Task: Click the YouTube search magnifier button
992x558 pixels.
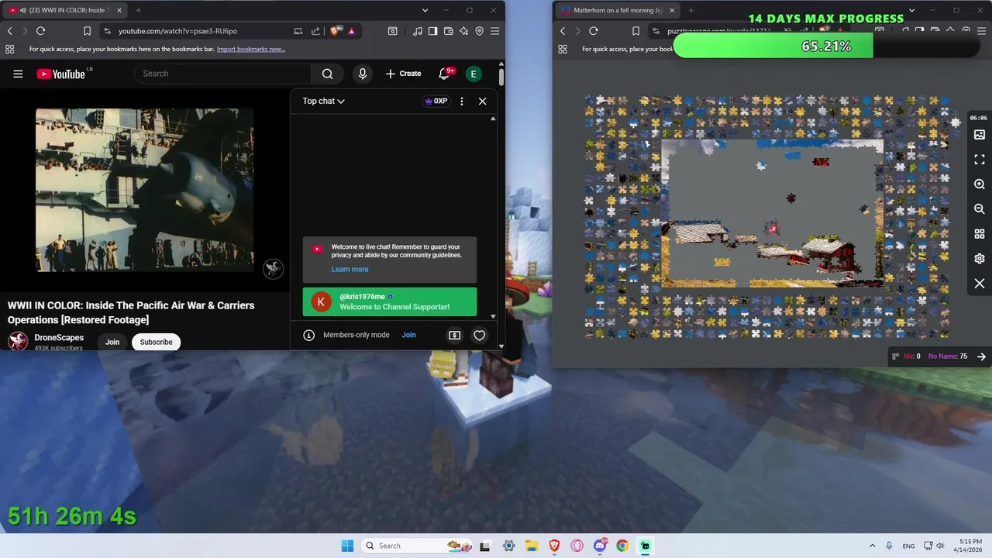Action: coord(327,74)
